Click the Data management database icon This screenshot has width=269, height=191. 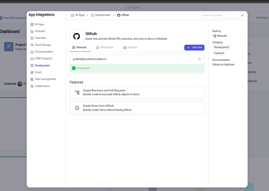[x=32, y=79]
